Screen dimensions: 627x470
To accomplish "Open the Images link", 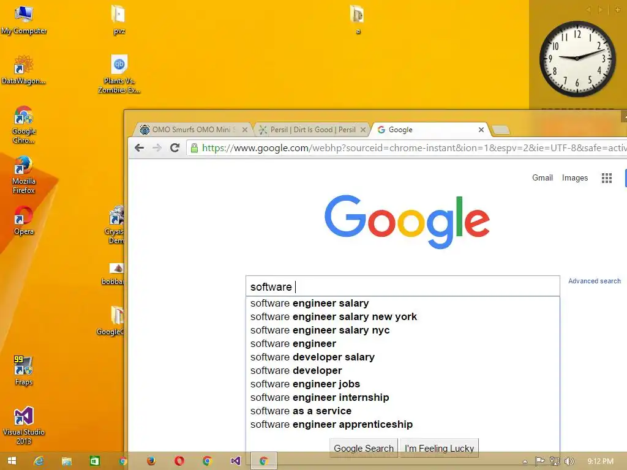I will (x=574, y=178).
